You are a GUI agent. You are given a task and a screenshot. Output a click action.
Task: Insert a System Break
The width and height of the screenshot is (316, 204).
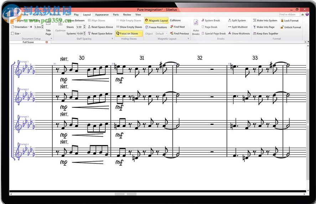point(211,20)
